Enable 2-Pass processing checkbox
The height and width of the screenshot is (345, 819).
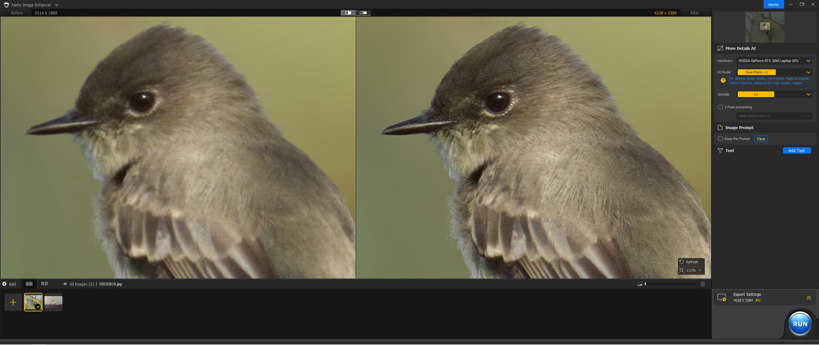720,107
